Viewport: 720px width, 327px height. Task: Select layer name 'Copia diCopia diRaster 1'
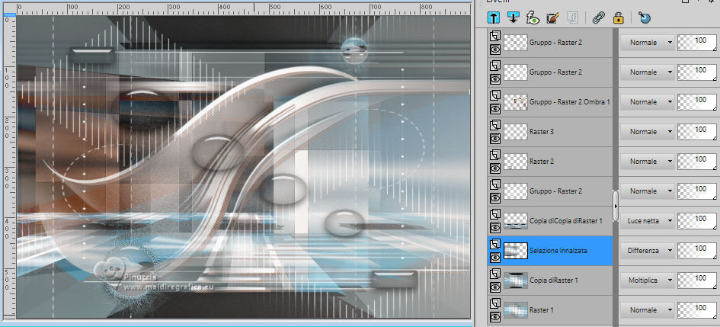(565, 221)
